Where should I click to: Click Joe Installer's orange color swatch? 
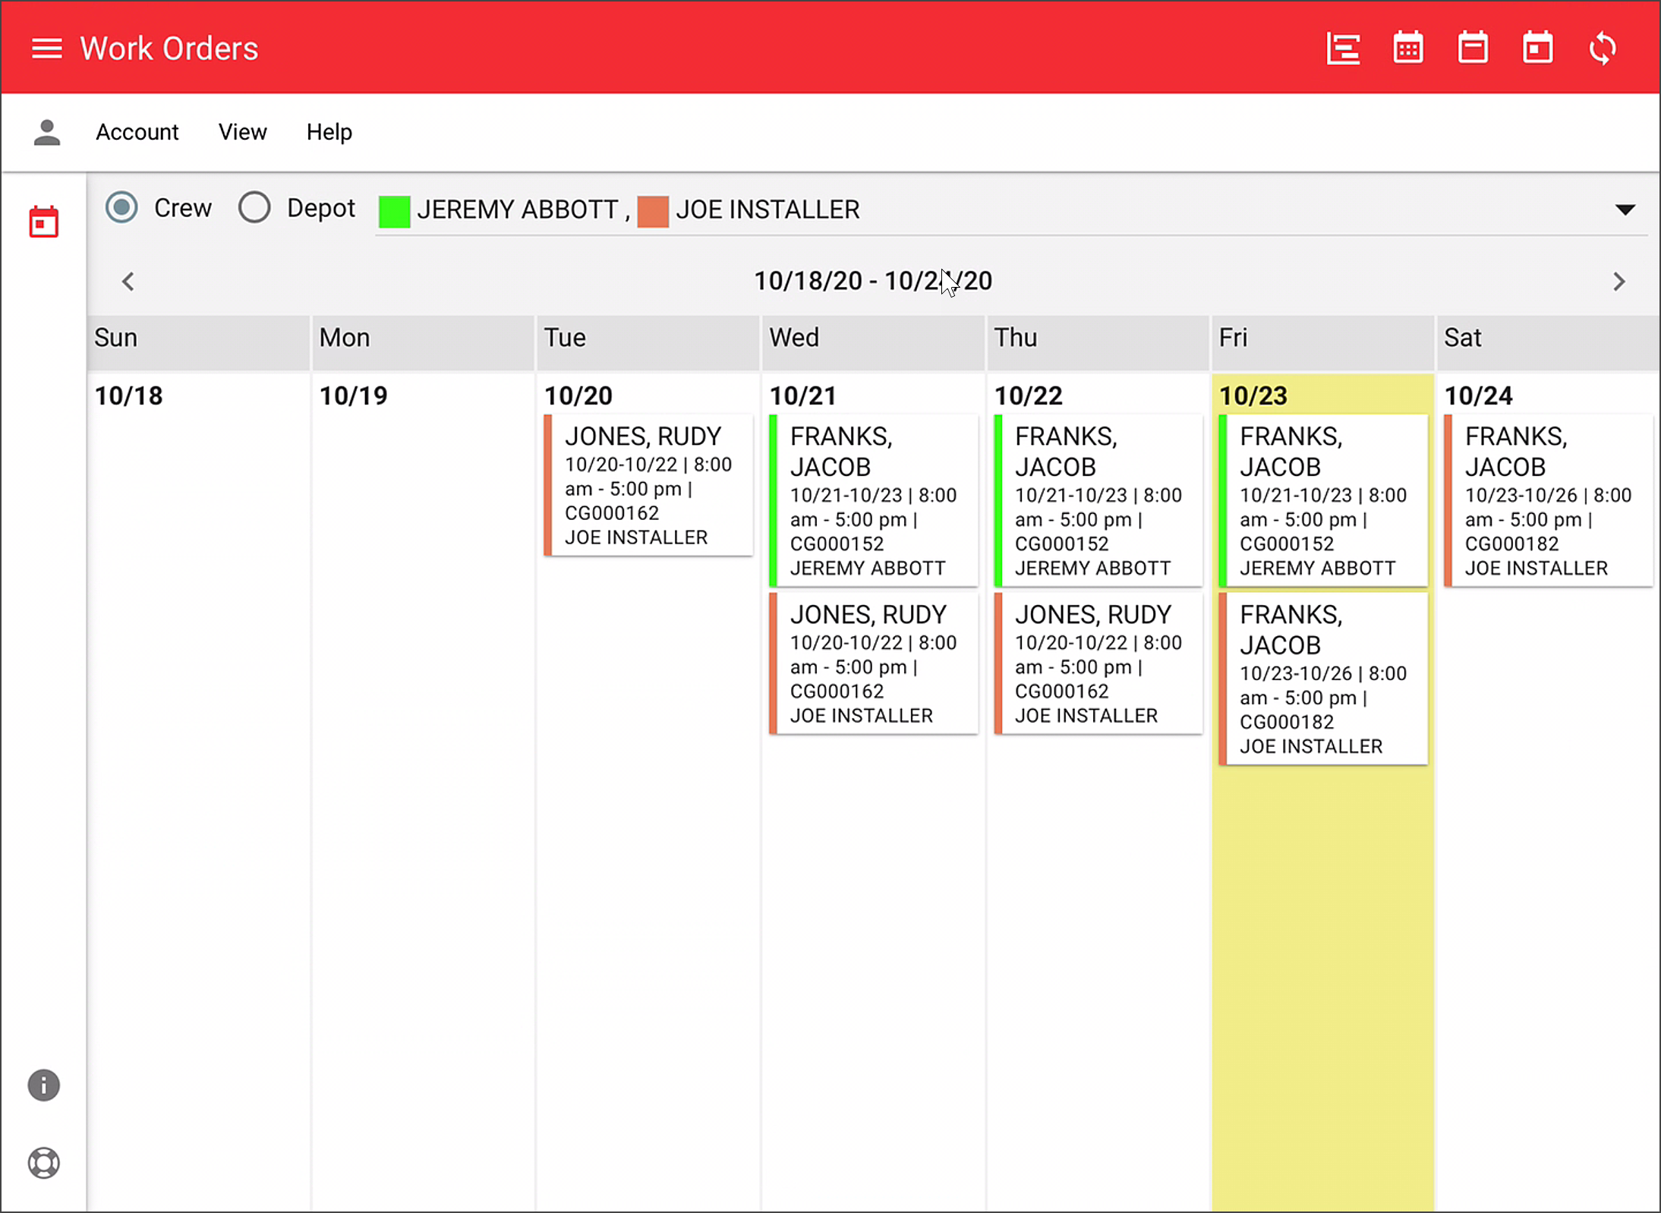click(654, 210)
